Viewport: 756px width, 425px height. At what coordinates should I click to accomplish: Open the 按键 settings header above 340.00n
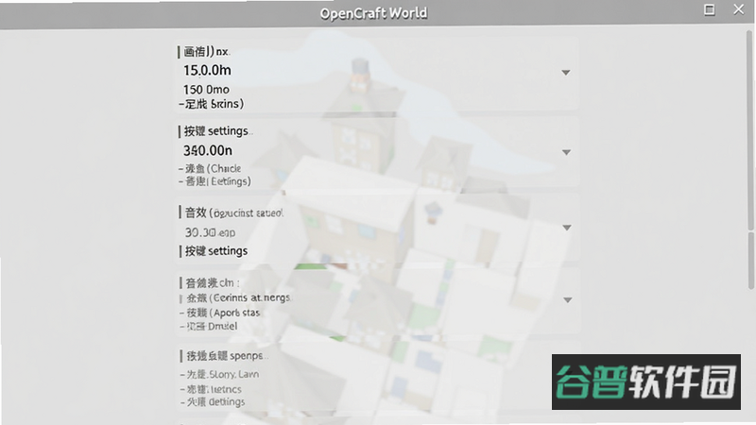click(x=216, y=131)
